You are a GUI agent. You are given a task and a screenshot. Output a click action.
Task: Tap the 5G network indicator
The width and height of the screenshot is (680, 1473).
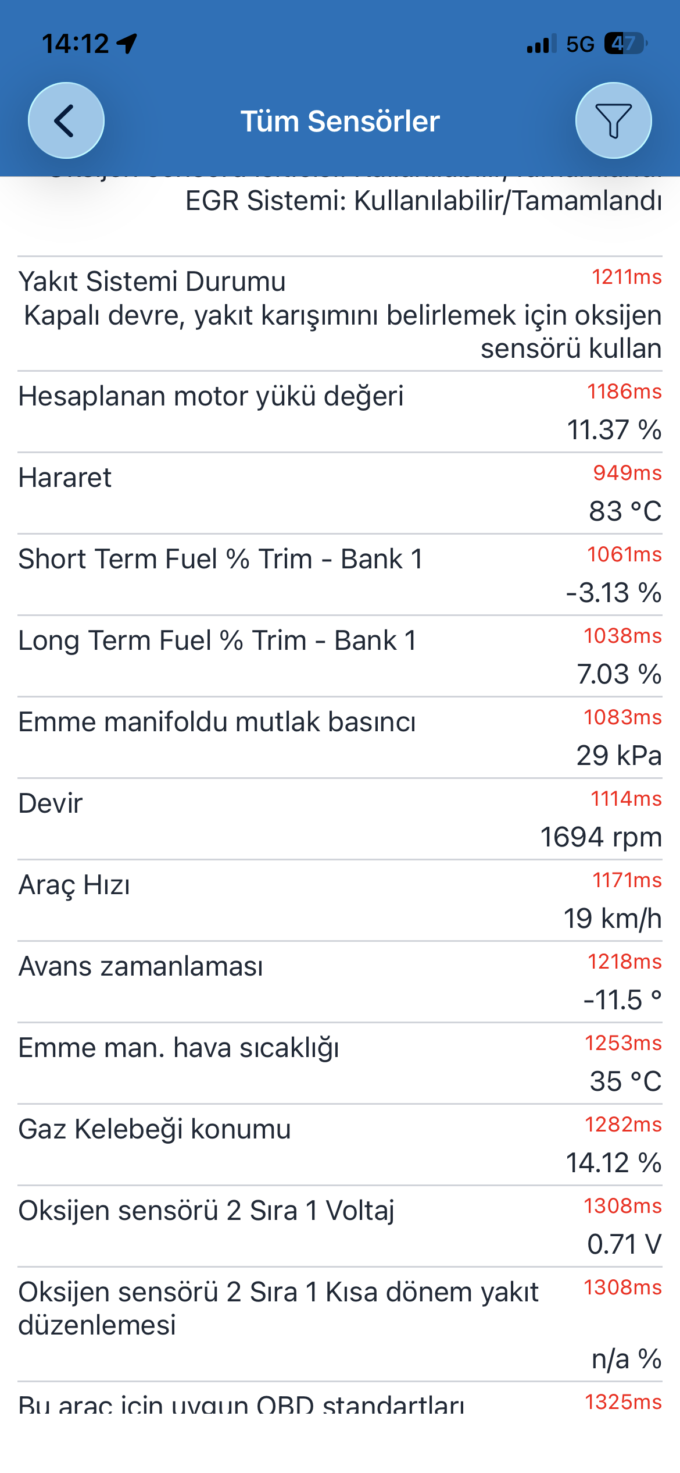580,44
